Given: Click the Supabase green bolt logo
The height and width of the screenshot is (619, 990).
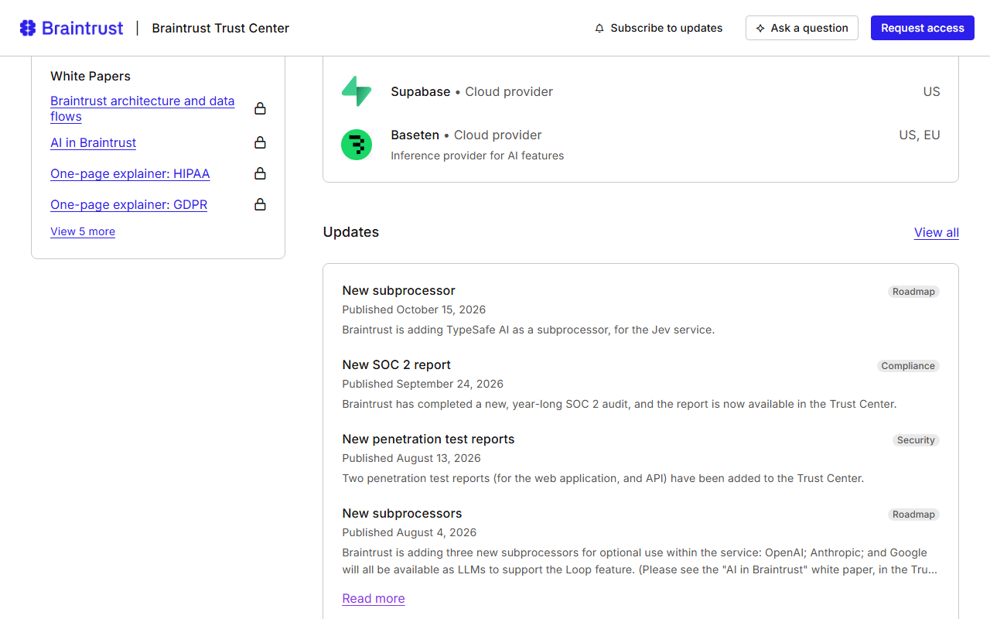Looking at the screenshot, I should coord(357,91).
